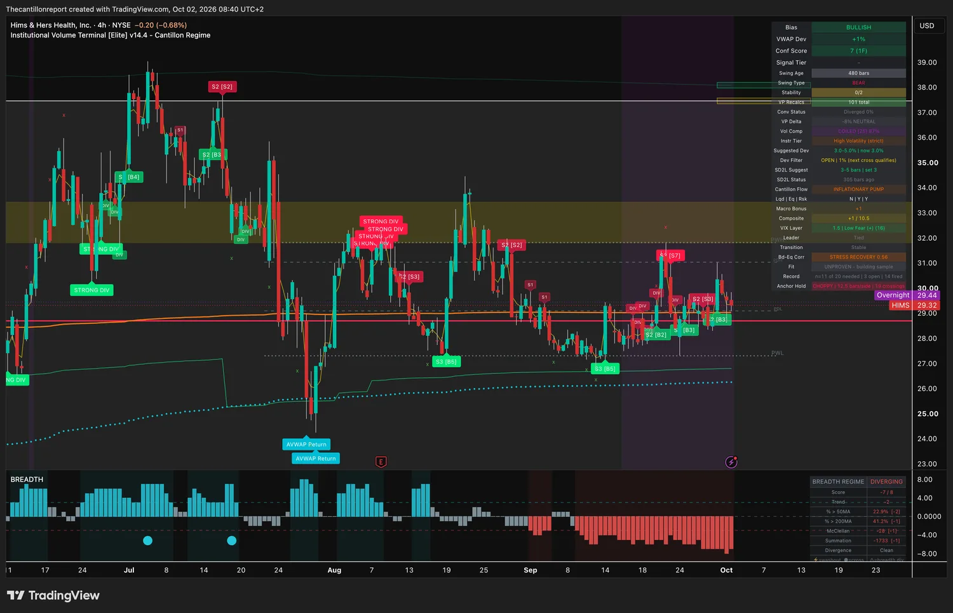Viewport: 953px width, 613px height.
Task: Select the 'Sep' time axis label
Action: pos(531,570)
